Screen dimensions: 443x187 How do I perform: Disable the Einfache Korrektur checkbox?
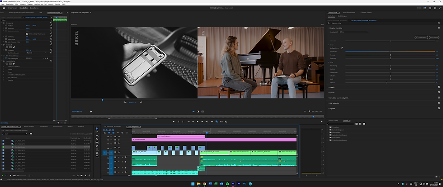click(x=439, y=28)
